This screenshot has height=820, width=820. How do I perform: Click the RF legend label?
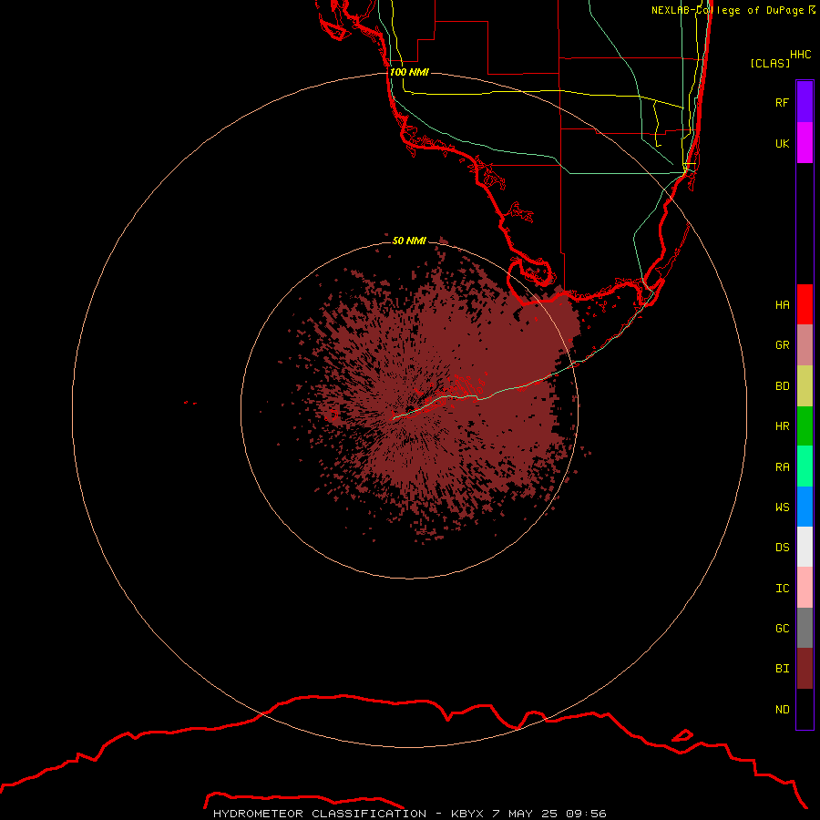(782, 102)
